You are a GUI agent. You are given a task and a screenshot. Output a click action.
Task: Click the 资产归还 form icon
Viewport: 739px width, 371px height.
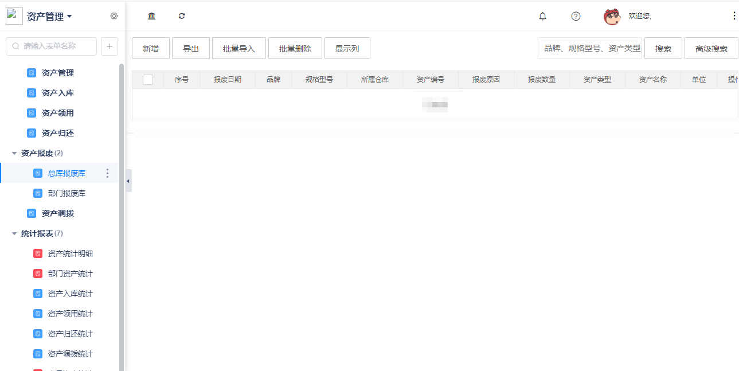32,133
